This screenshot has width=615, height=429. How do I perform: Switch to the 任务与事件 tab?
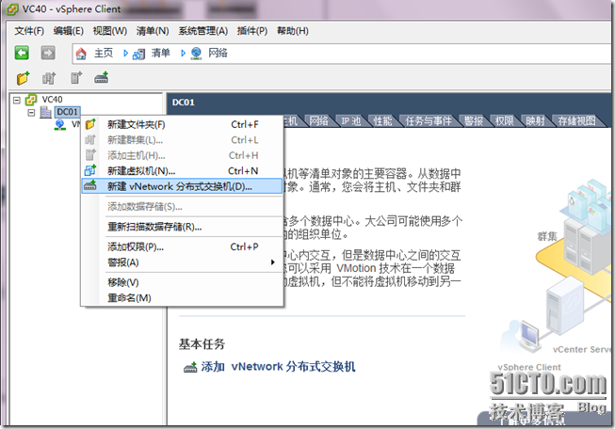[x=428, y=121]
